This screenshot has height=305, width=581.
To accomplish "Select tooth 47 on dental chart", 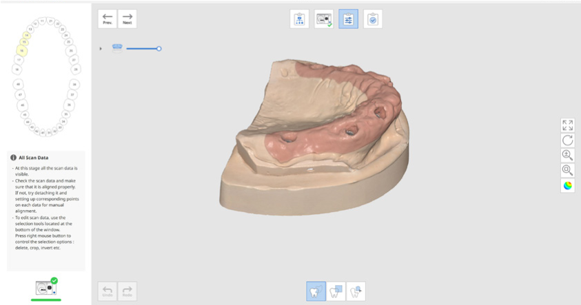I will [x=20, y=95].
